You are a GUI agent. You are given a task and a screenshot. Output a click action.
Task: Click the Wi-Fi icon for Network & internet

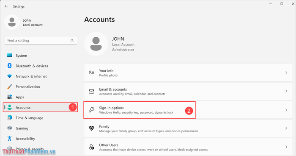(x=9, y=76)
